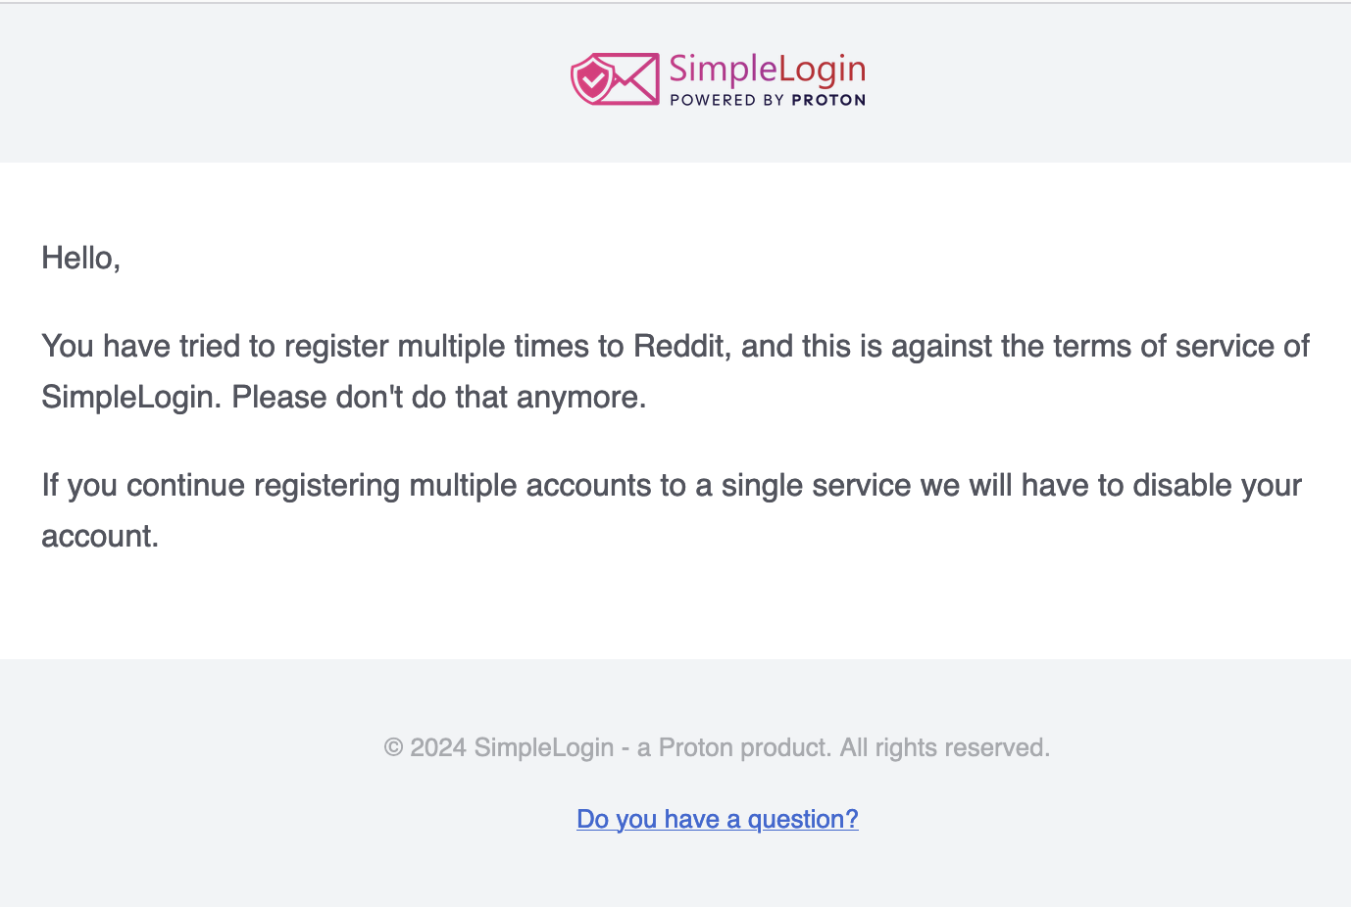Click the SimpleLogin envelope shield icon
Screen dimensions: 1351x907
click(615, 78)
